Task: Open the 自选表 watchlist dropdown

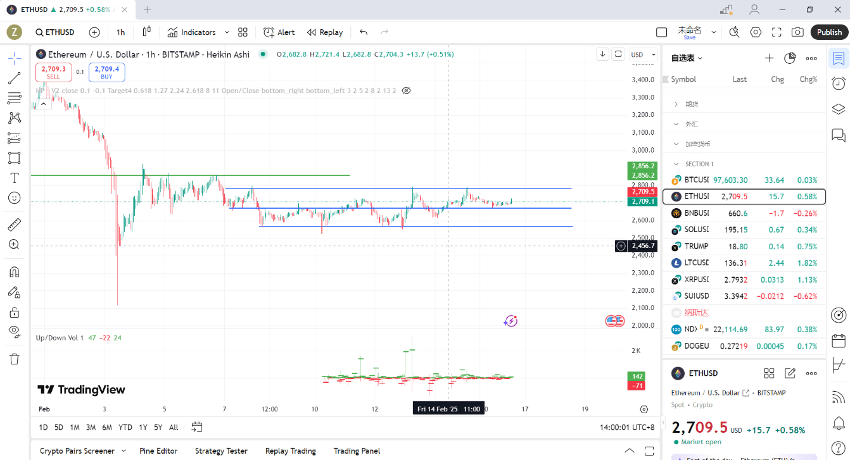Action: click(687, 58)
